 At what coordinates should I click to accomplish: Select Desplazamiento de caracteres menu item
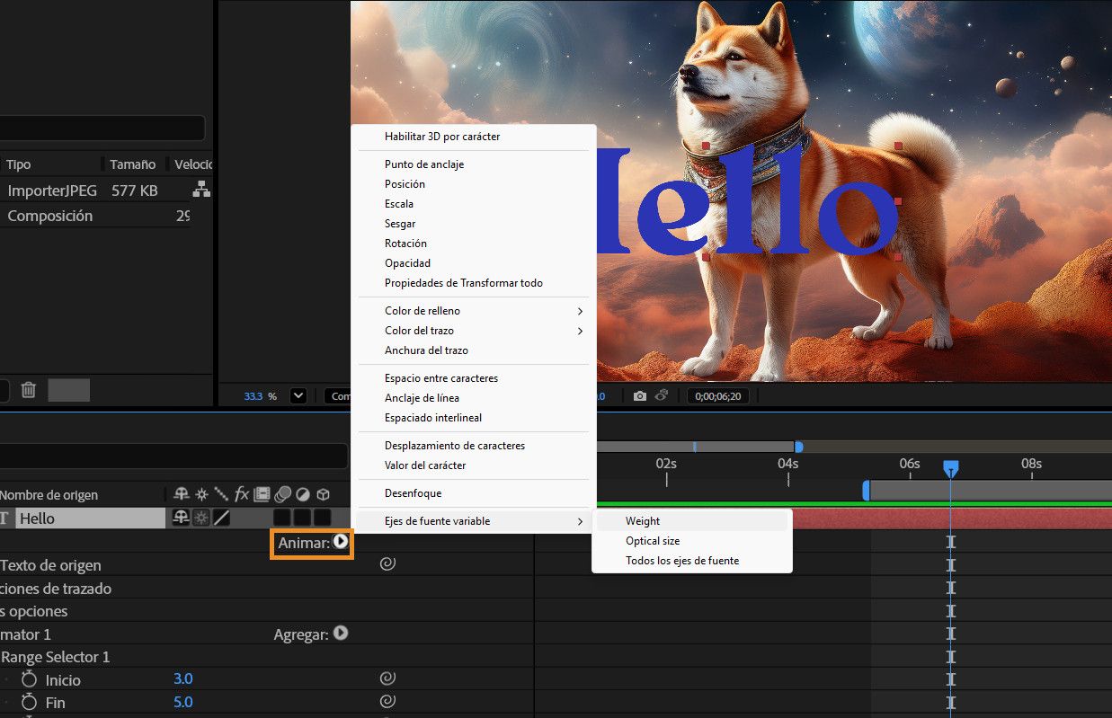(x=473, y=446)
